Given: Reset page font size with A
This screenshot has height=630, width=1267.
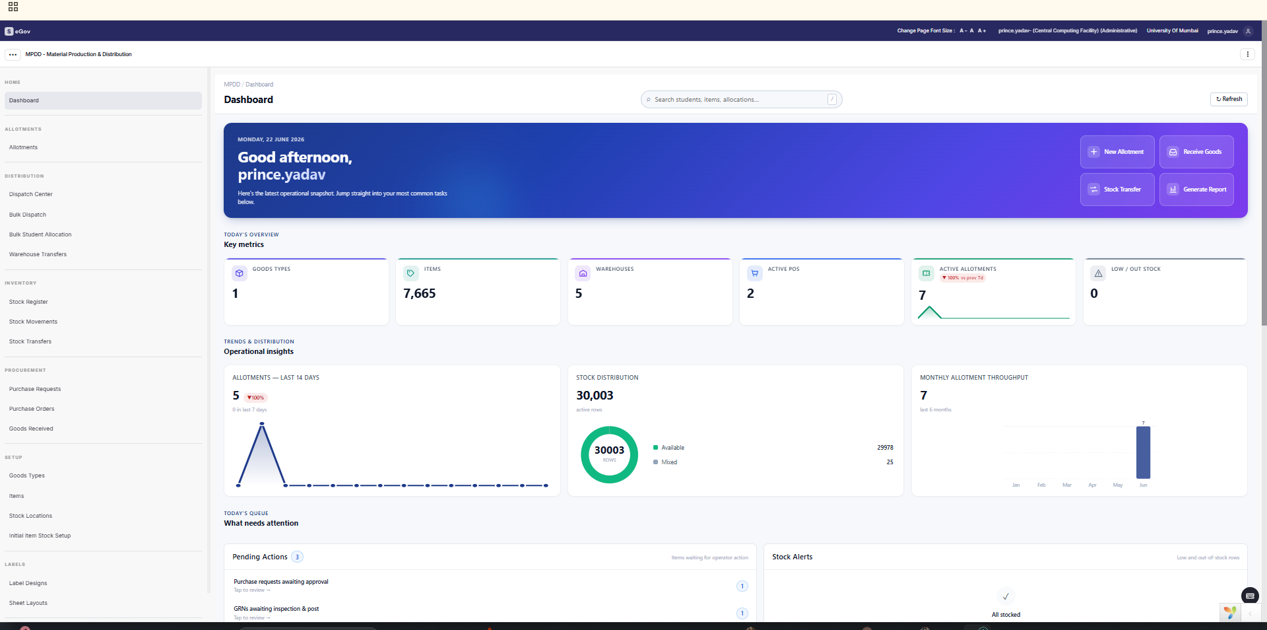Looking at the screenshot, I should click(971, 30).
